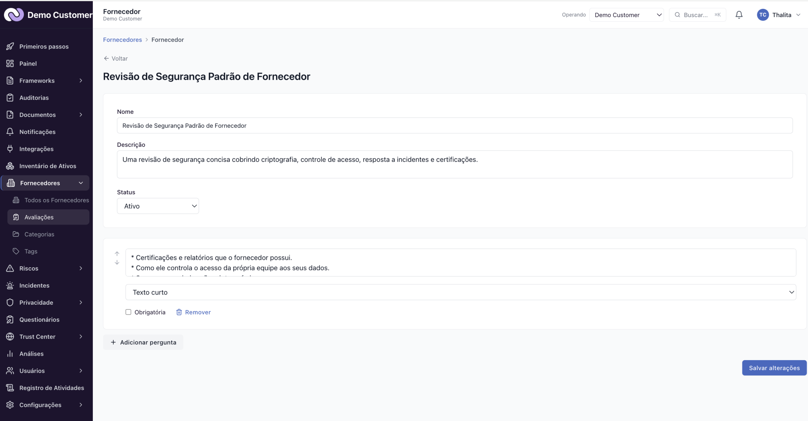
Task: Click the trash icon beside Remover
Action: pyautogui.click(x=179, y=312)
